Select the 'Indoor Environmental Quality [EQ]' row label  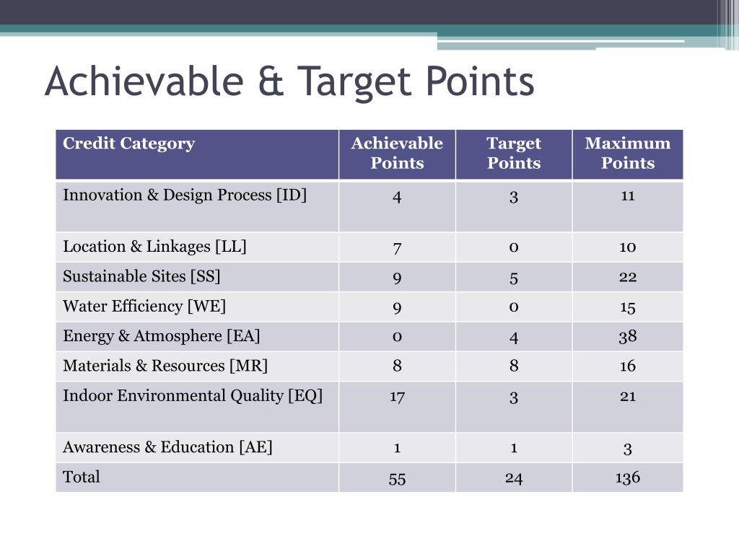193,396
